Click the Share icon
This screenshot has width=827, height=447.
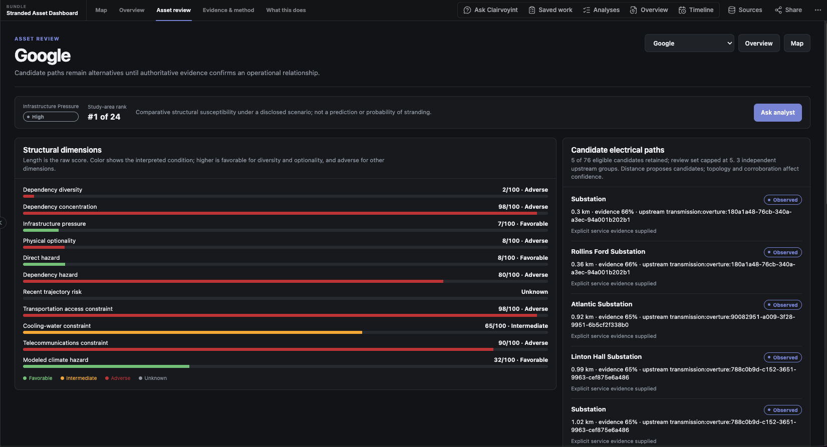778,10
